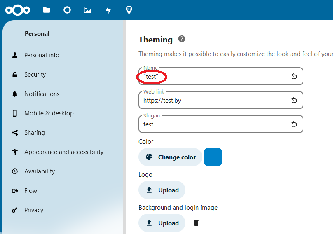The height and width of the screenshot is (234, 333).
Task: Go to Security settings
Action: point(35,75)
